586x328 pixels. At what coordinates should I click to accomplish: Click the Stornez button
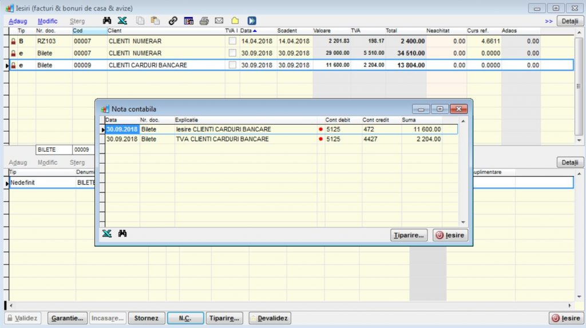pos(146,318)
